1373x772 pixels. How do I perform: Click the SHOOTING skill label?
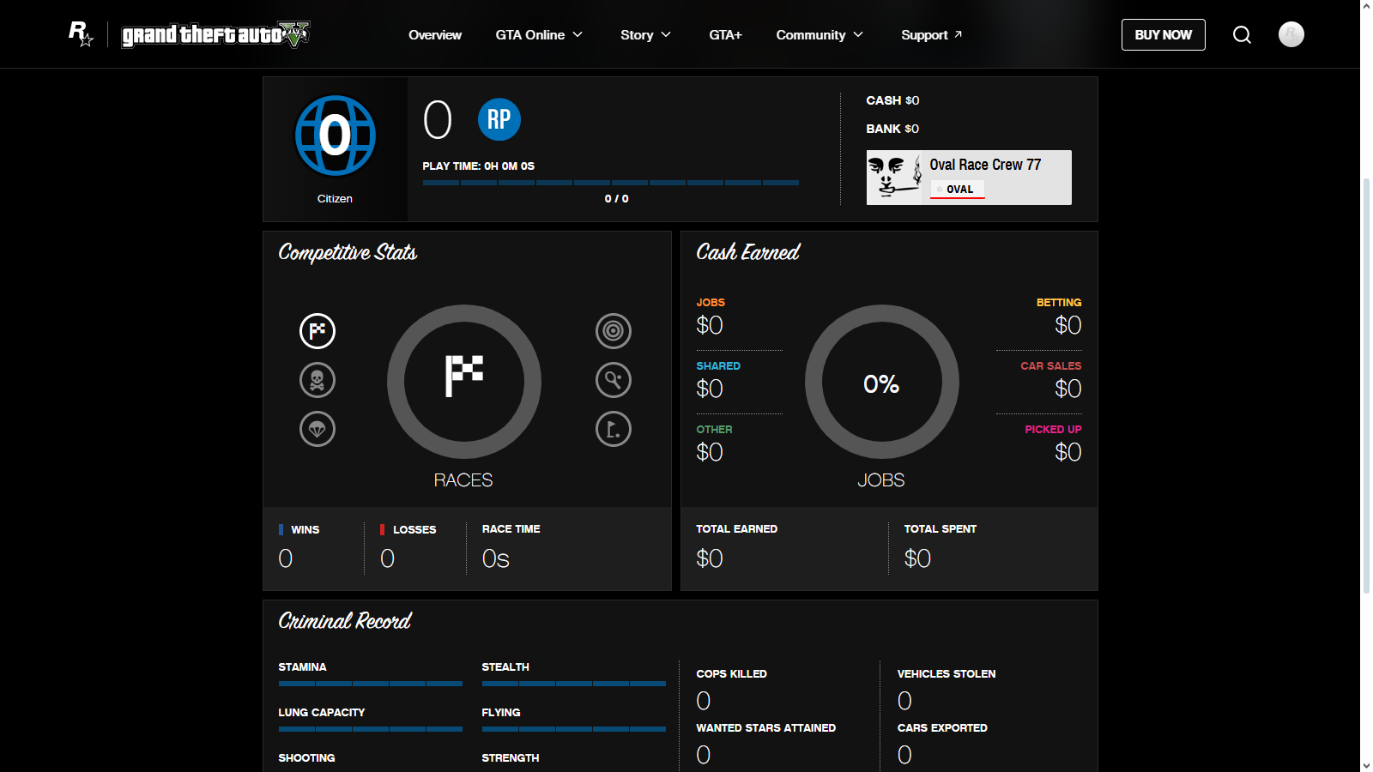pyautogui.click(x=306, y=758)
